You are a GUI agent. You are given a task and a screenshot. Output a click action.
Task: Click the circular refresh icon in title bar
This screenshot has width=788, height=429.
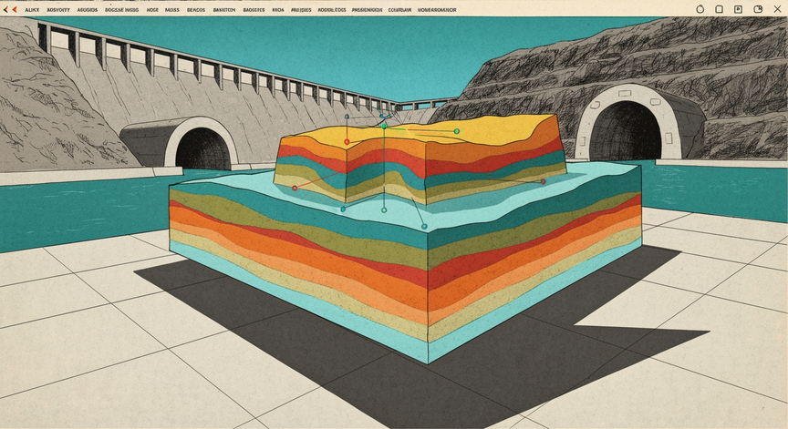click(700, 9)
